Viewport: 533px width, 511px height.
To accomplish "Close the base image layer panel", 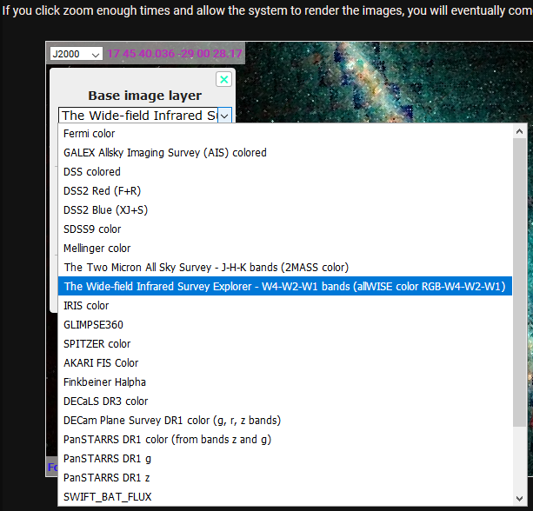I will point(223,79).
